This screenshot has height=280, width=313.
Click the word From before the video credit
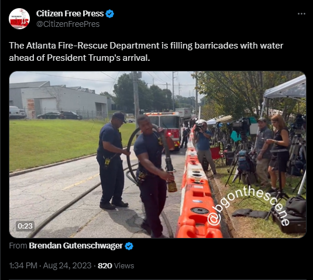point(18,246)
